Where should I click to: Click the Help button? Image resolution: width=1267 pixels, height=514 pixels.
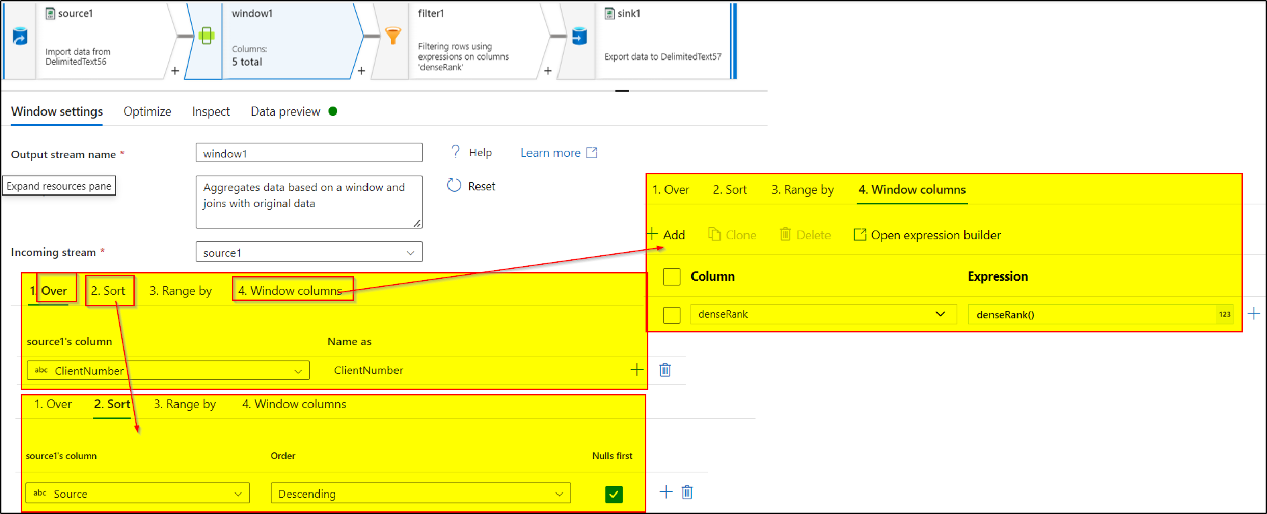tap(471, 152)
